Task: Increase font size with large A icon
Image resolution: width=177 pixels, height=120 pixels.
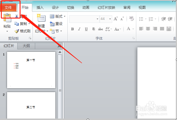Action: point(115,19)
